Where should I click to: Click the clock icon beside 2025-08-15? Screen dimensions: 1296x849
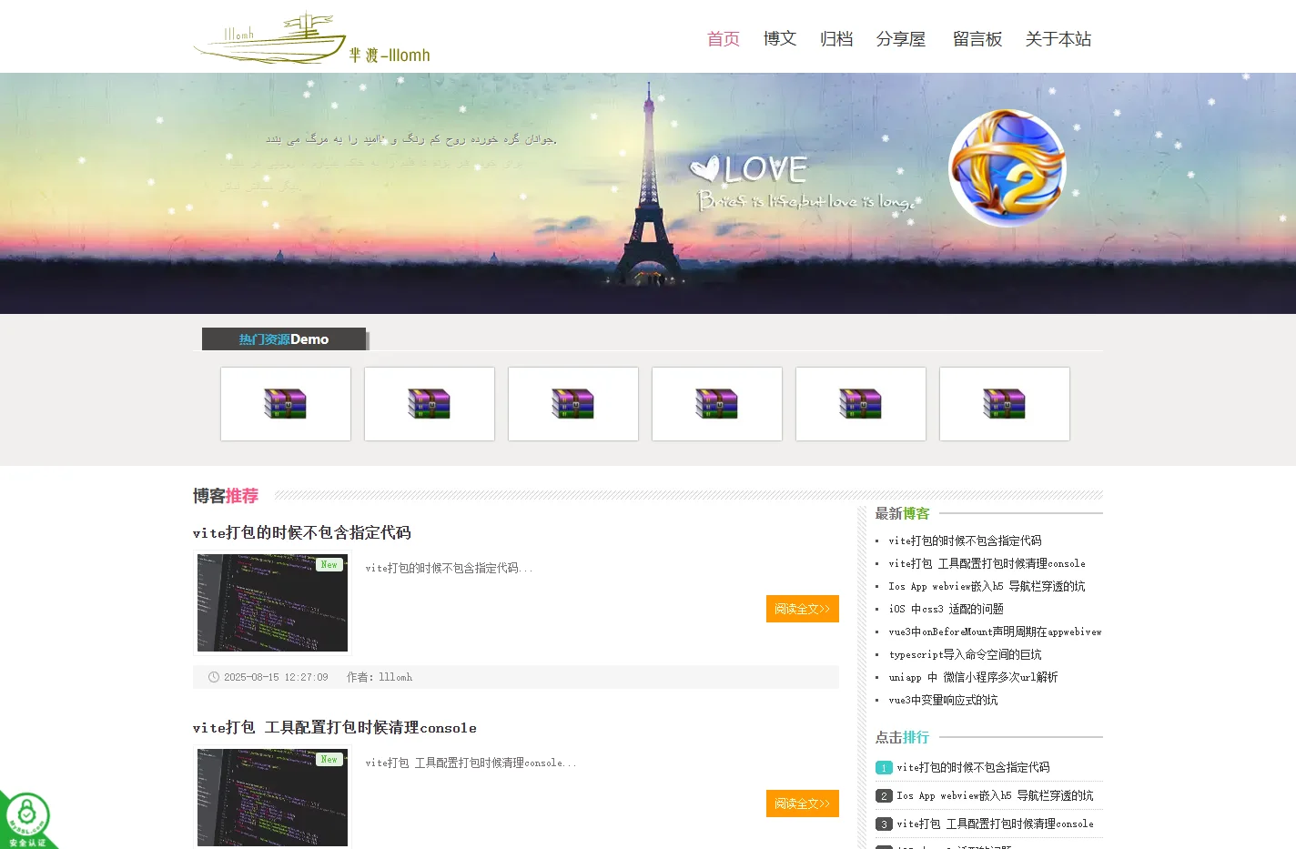coord(214,677)
